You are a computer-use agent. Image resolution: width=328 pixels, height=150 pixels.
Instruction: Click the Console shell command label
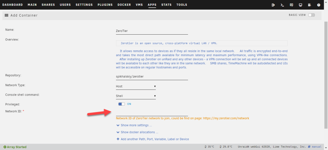[x=22, y=95]
